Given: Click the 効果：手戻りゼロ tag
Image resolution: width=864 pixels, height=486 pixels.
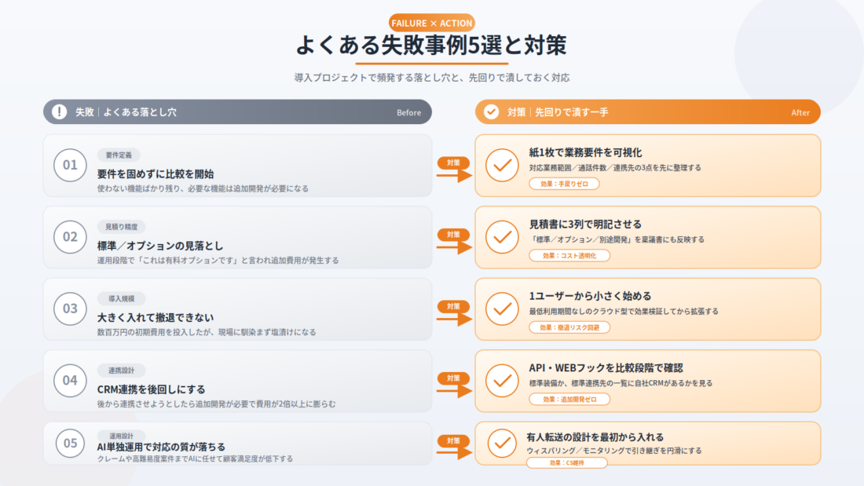Looking at the screenshot, I should [564, 184].
